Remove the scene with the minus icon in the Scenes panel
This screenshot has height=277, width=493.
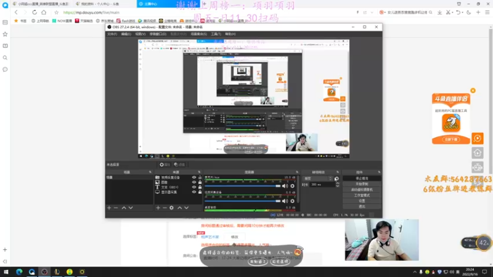pos(116,208)
